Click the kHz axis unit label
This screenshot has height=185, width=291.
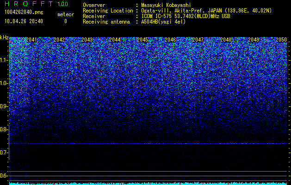click(4, 37)
